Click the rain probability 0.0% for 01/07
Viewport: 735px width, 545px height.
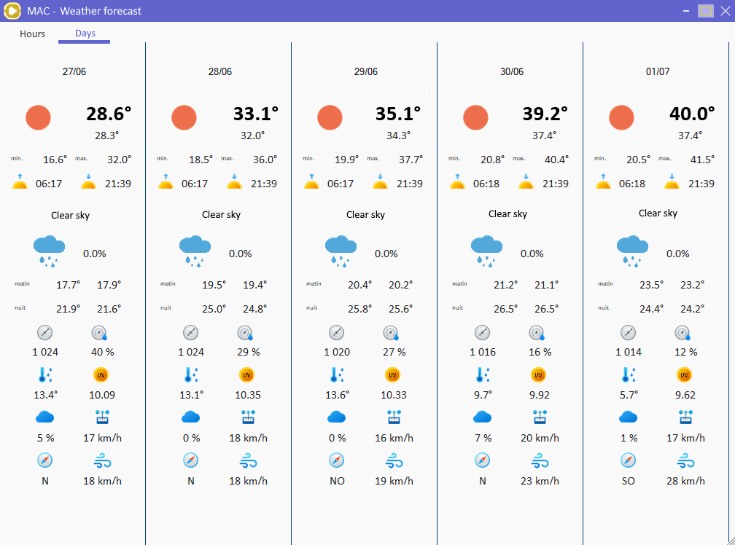click(x=678, y=254)
